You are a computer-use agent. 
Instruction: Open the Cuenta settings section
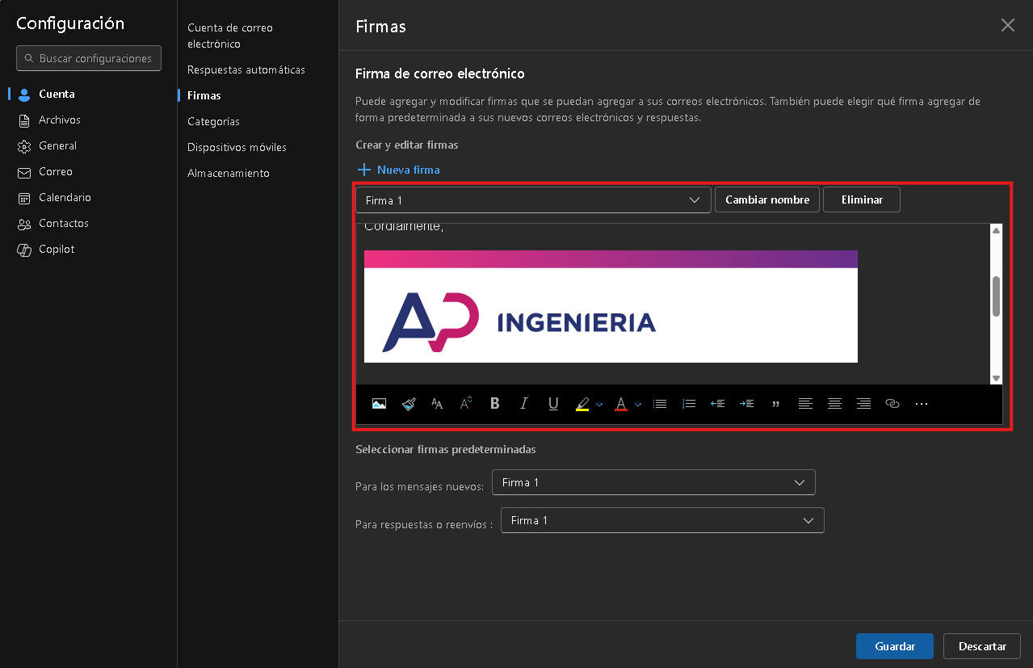(x=57, y=95)
